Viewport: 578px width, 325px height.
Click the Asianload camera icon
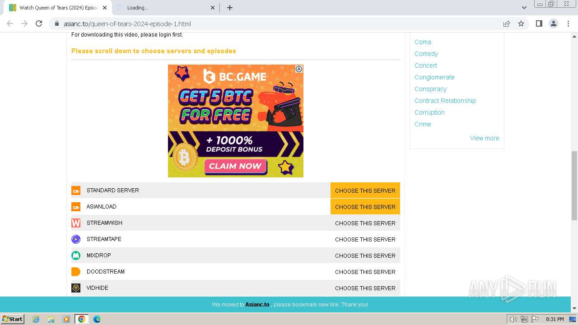(x=76, y=207)
